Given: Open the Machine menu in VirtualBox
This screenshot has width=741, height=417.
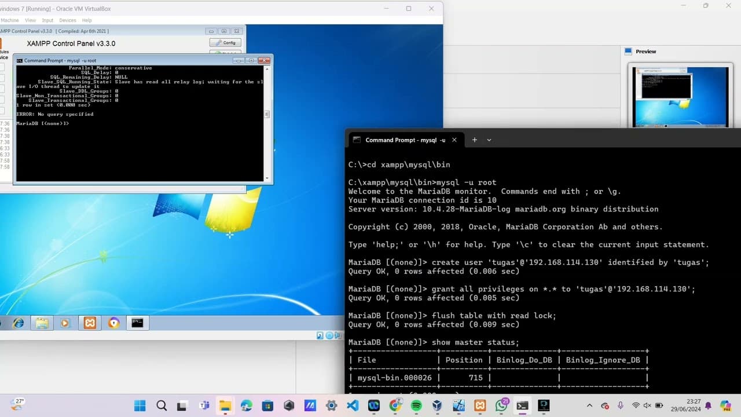Looking at the screenshot, I should tap(9, 20).
